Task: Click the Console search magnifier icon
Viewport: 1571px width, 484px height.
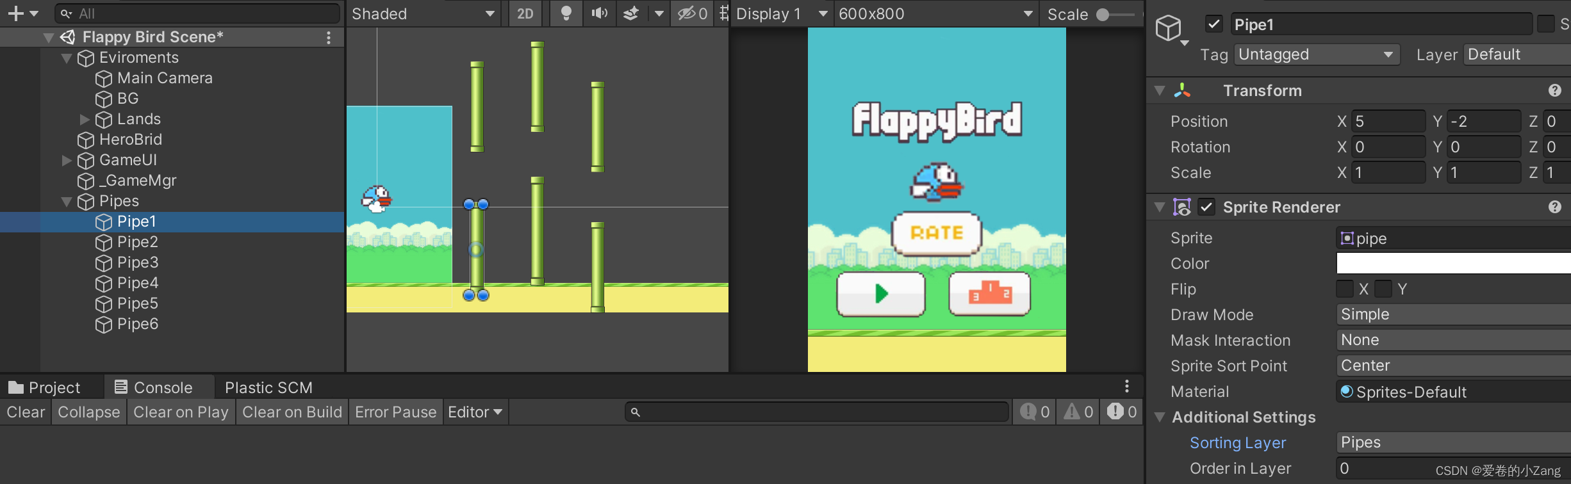Action: tap(636, 412)
